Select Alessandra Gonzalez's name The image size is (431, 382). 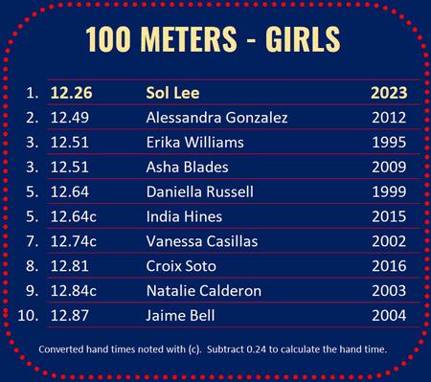point(217,118)
